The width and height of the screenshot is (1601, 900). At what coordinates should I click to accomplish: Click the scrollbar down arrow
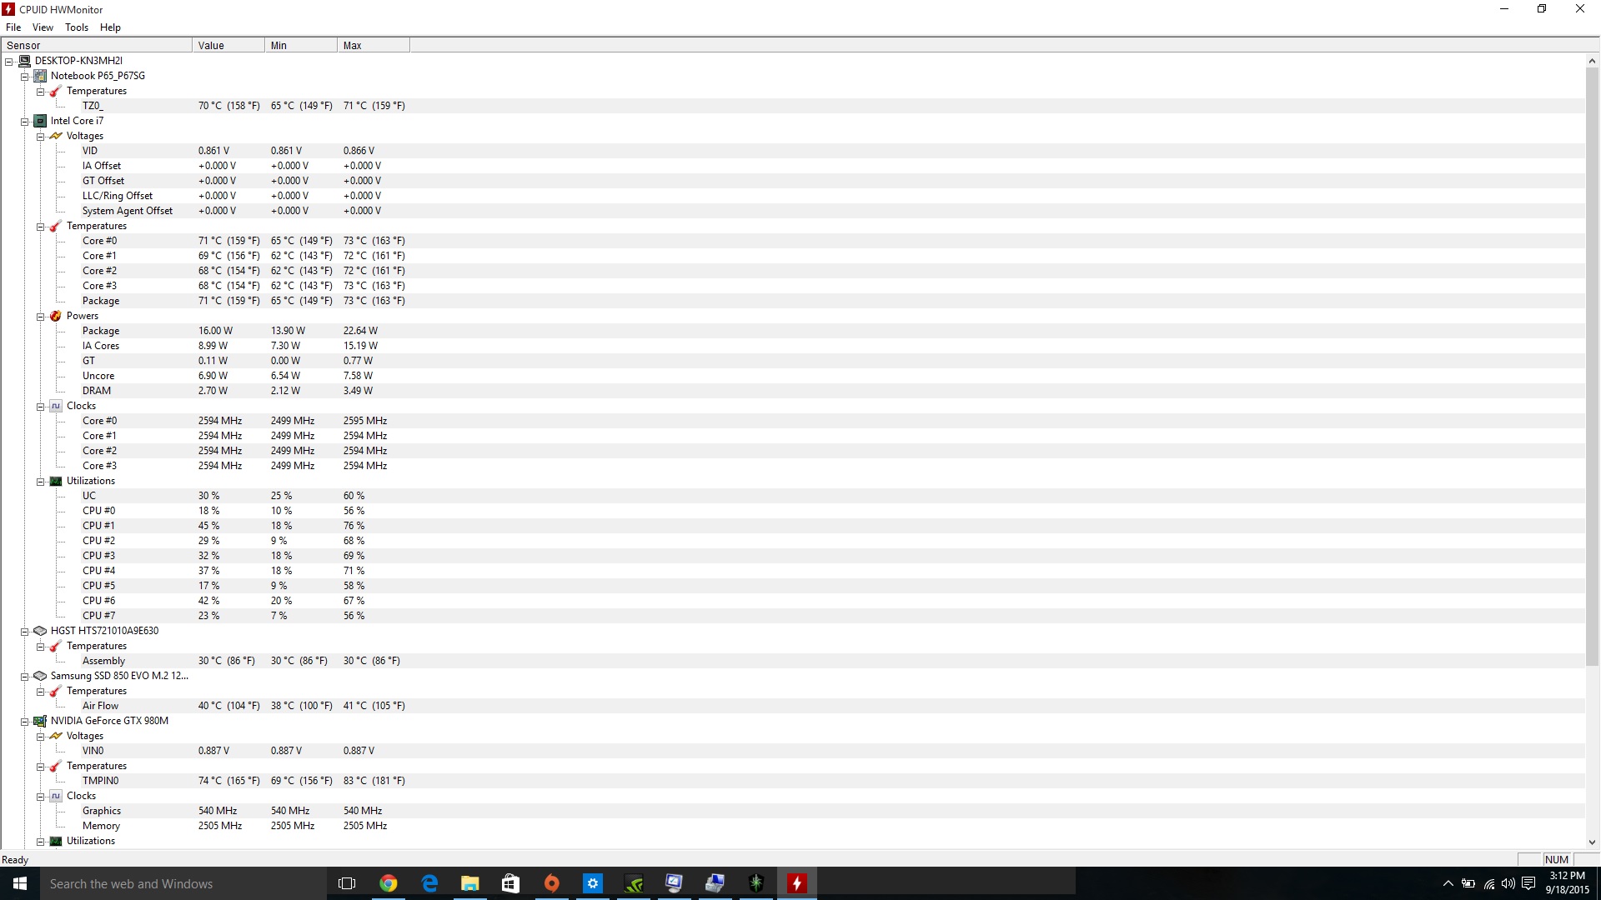point(1592,842)
